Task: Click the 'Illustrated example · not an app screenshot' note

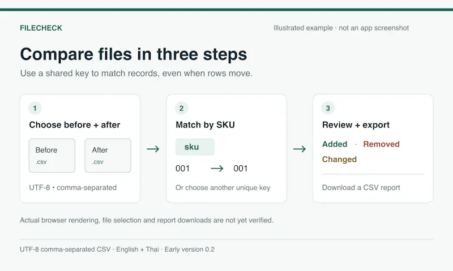Action: 341,28
